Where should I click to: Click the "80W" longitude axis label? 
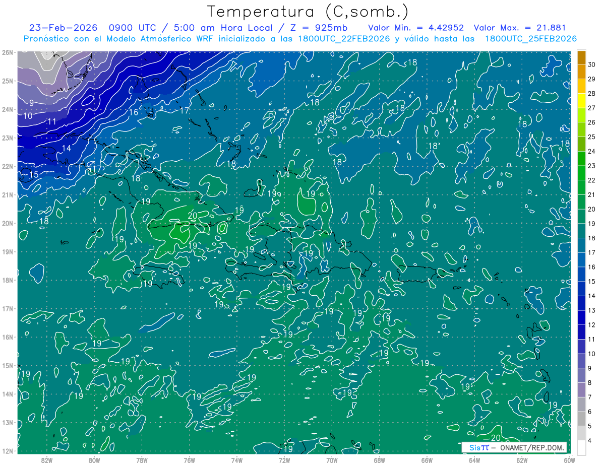pyautogui.click(x=94, y=460)
